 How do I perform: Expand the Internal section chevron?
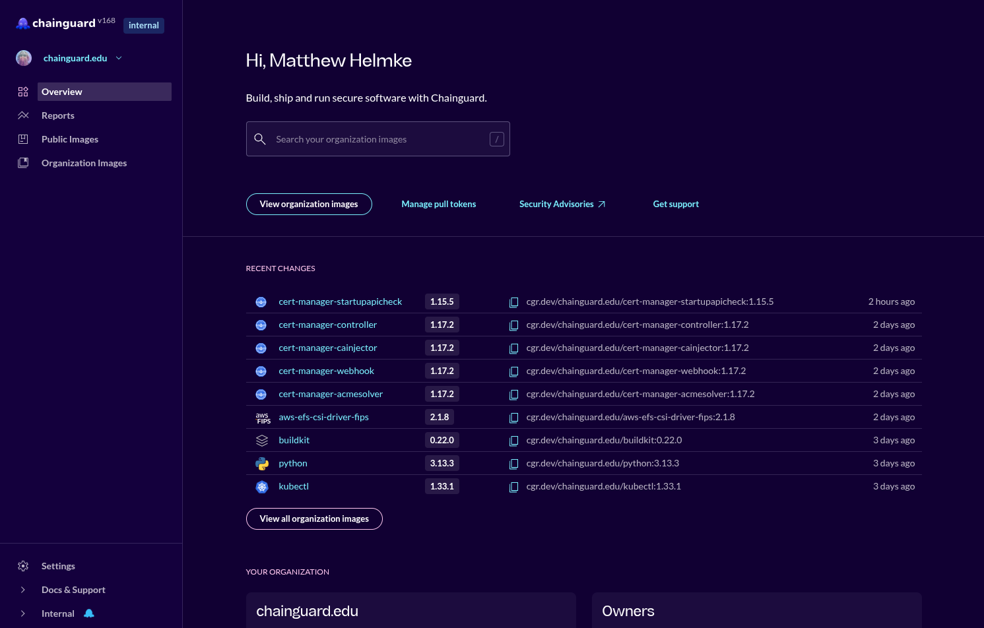[x=22, y=613]
